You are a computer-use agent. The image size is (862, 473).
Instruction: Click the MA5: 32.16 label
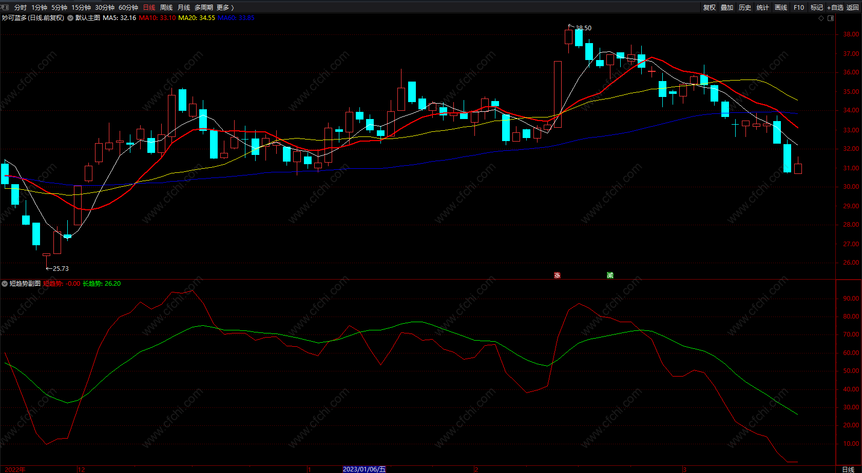120,18
